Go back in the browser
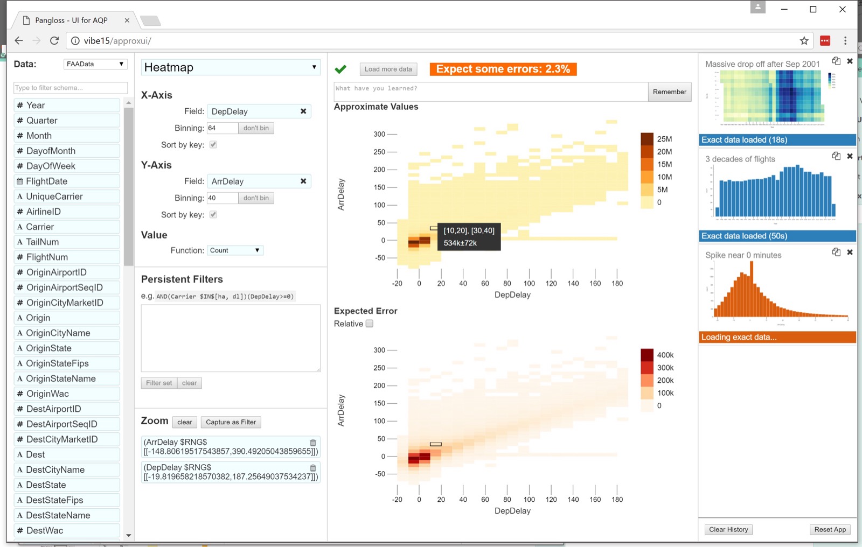The width and height of the screenshot is (862, 547). tap(19, 40)
